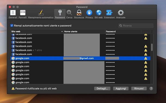Image resolution: width=166 pixels, height=103 pixels.
Task: Close the Password preferences window
Action: (x=10, y=7)
